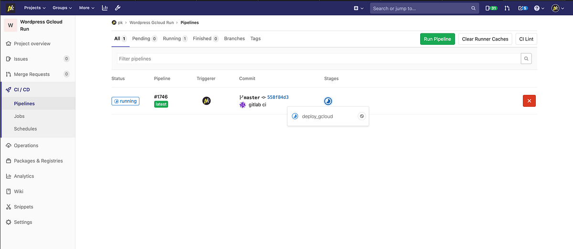Screen dimensions: 573x249
Task: Switch to the Pending tab
Action: tap(145, 39)
